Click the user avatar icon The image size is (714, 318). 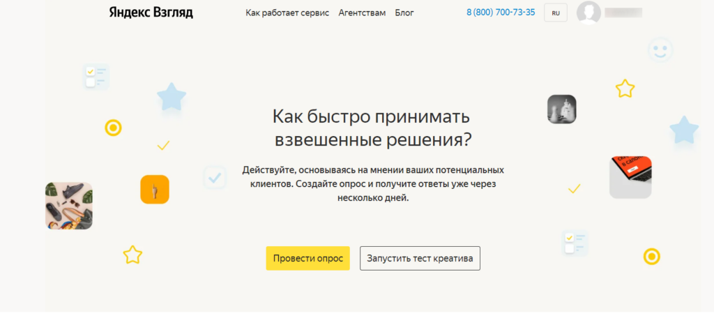[588, 13]
